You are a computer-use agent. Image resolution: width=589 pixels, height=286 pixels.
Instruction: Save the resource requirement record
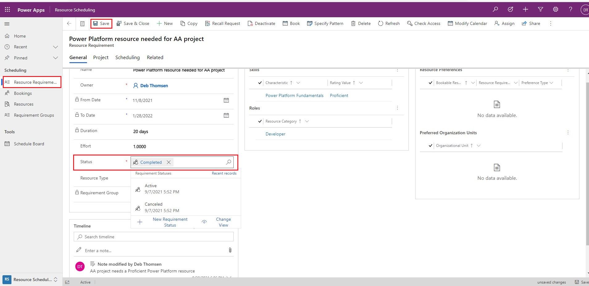coord(101,23)
